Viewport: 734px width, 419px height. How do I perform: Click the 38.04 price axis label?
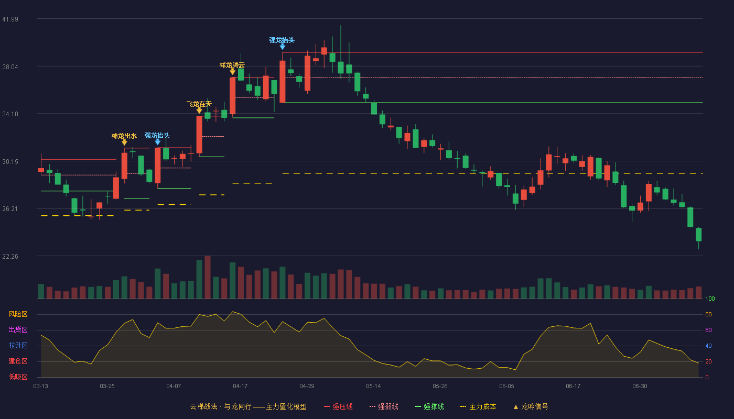pyautogui.click(x=10, y=67)
